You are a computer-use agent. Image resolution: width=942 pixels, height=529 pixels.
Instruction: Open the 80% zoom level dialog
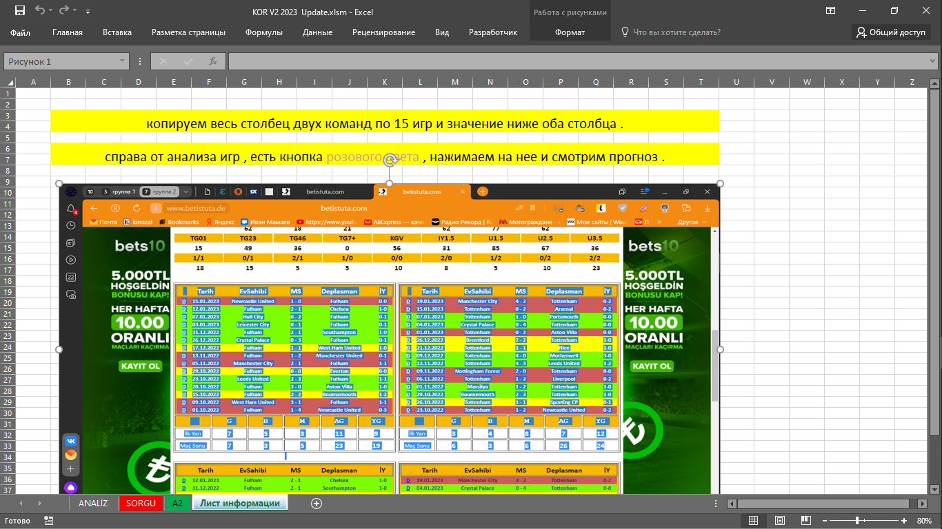[x=924, y=521]
